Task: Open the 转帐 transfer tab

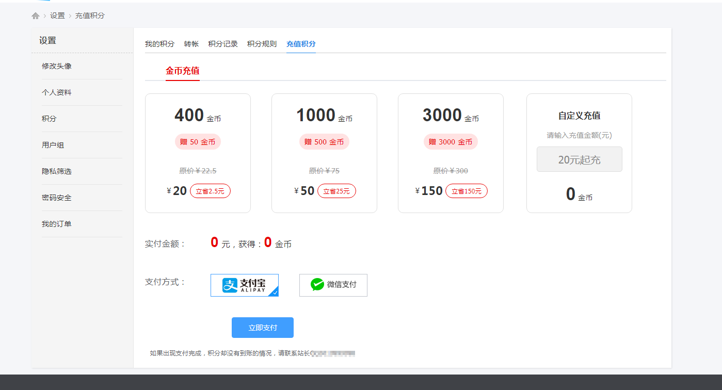Action: 191,44
